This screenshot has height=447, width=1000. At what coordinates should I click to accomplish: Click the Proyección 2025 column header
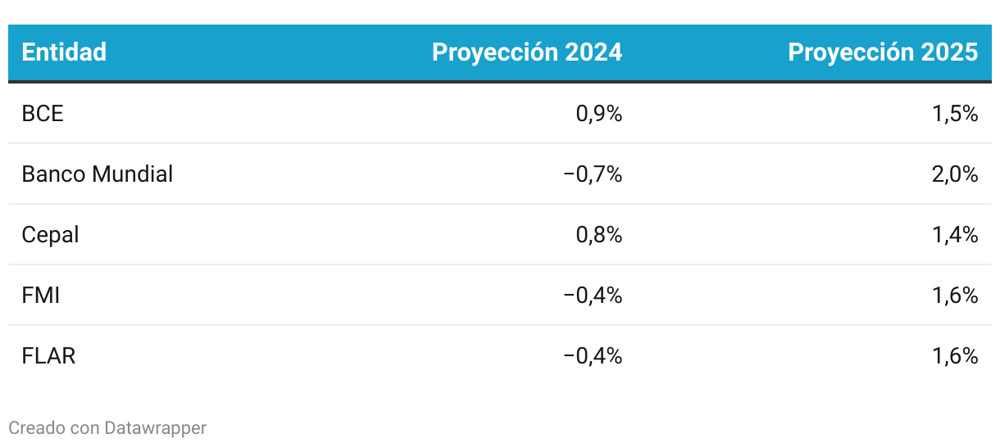click(x=883, y=52)
